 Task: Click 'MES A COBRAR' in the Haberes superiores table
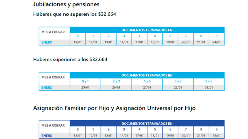tap(53, 77)
